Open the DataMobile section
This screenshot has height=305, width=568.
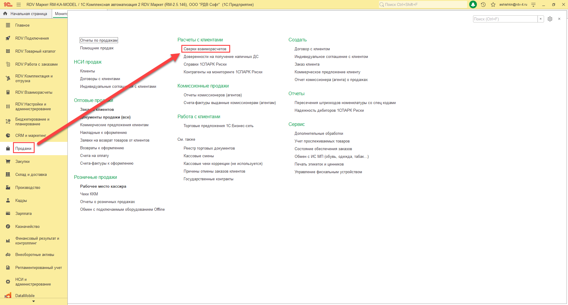(x=25, y=296)
